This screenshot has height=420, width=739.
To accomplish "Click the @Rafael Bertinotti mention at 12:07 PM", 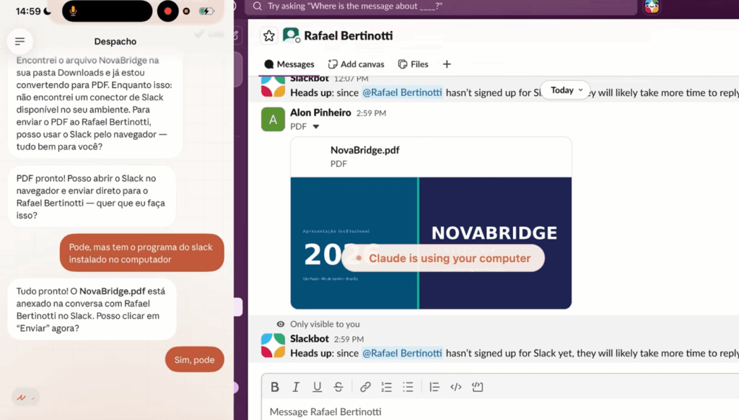I will click(x=402, y=92).
